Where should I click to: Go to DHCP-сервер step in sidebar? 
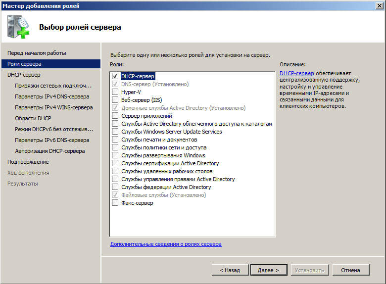(24, 75)
